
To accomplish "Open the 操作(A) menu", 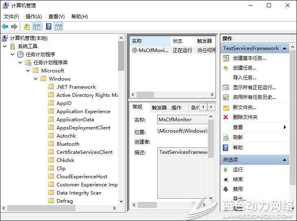I will (x=33, y=17).
